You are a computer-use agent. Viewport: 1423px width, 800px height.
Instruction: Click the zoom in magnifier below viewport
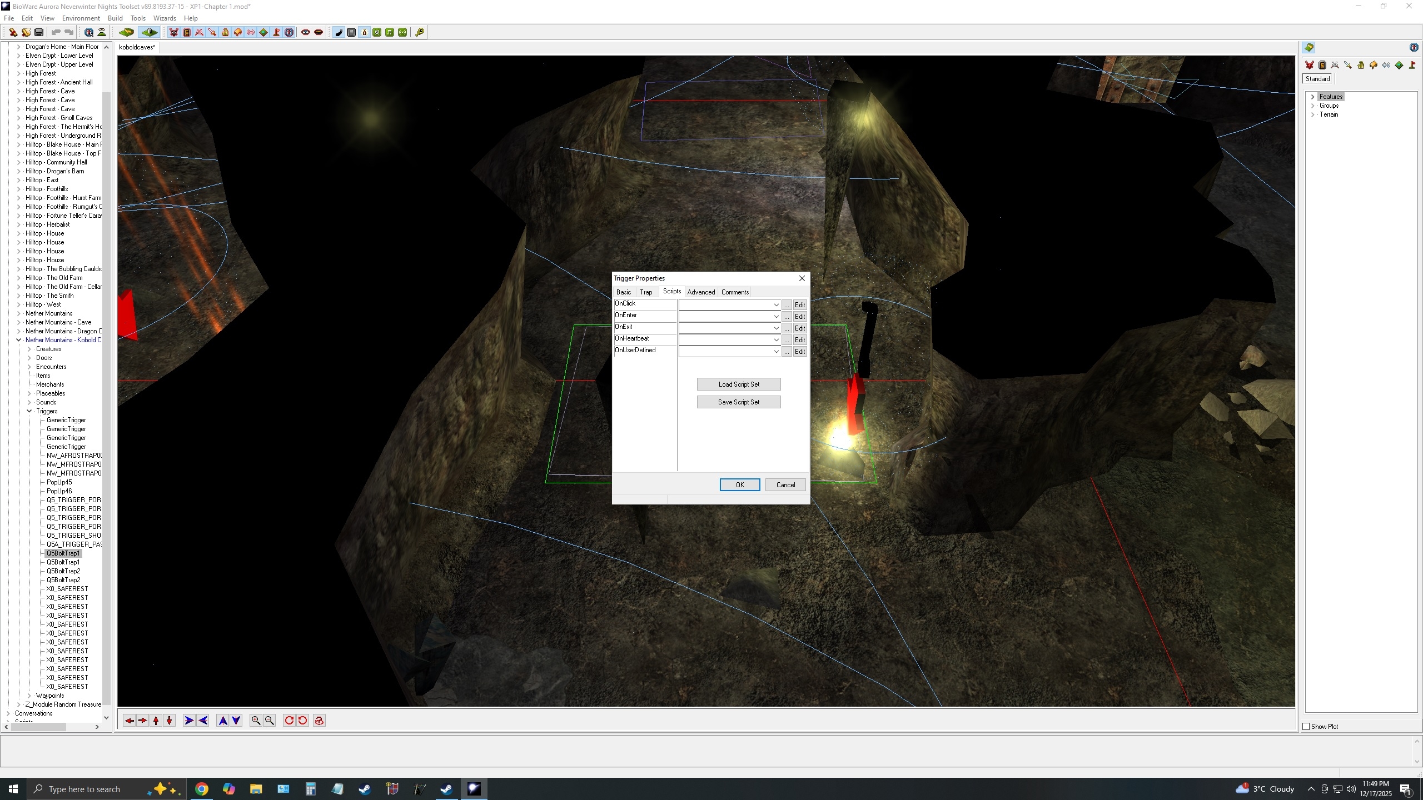point(256,721)
